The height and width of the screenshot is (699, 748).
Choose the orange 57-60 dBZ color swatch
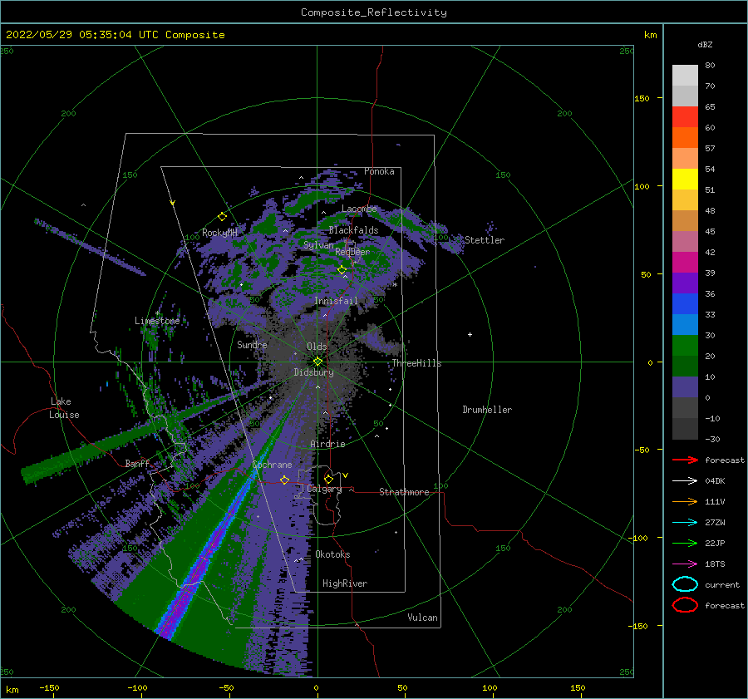coord(685,138)
